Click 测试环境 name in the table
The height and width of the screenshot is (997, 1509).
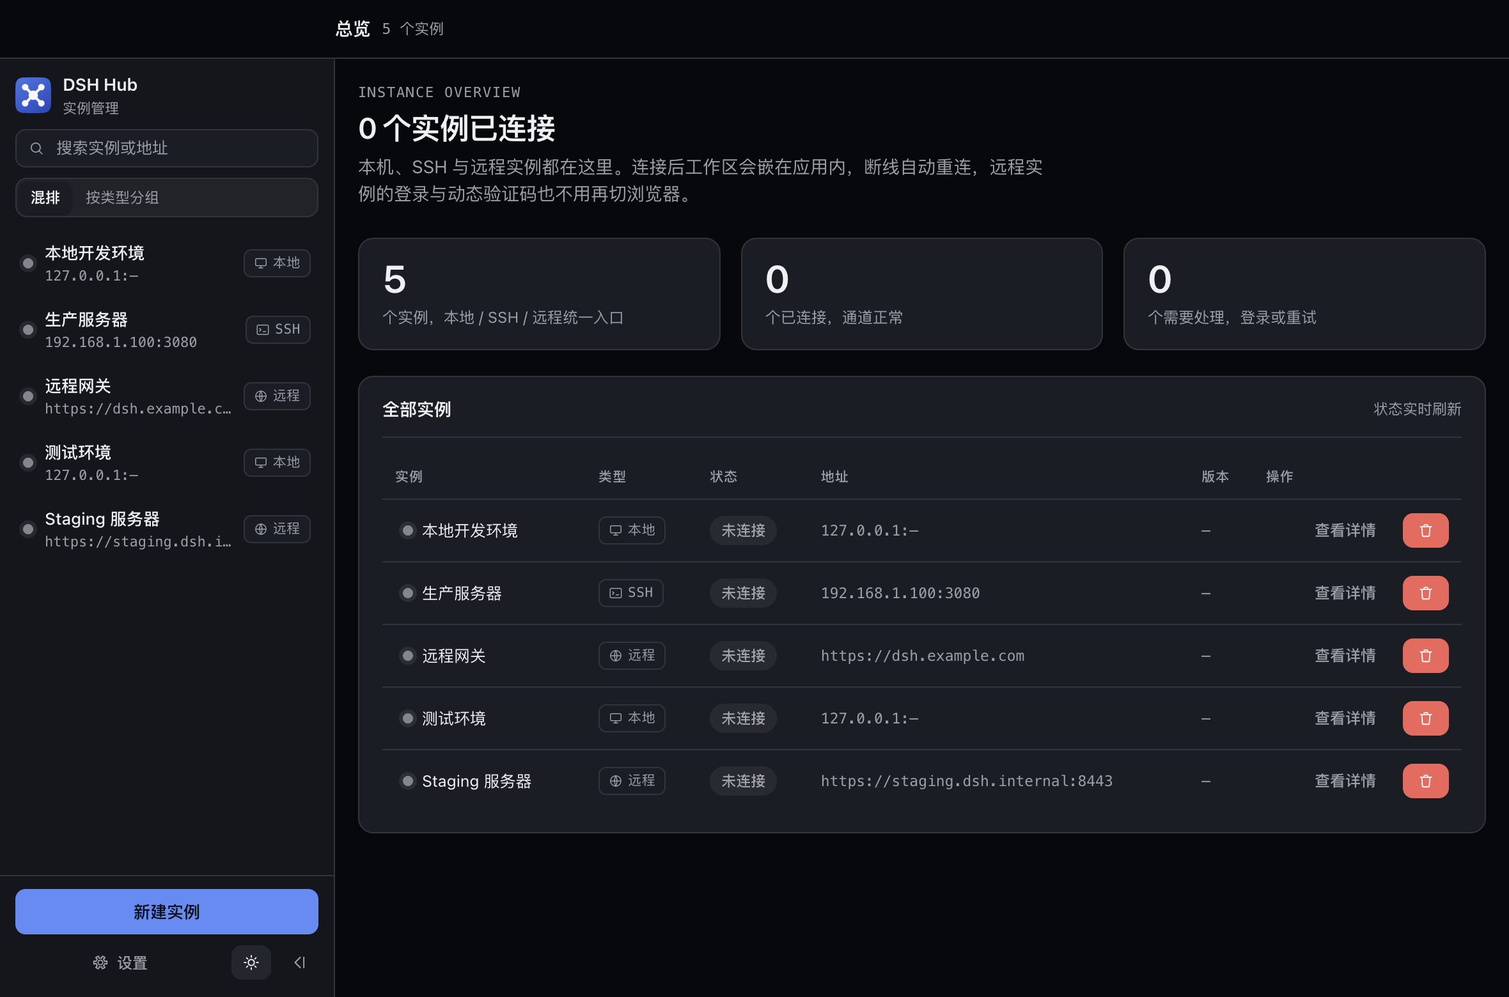(x=454, y=718)
